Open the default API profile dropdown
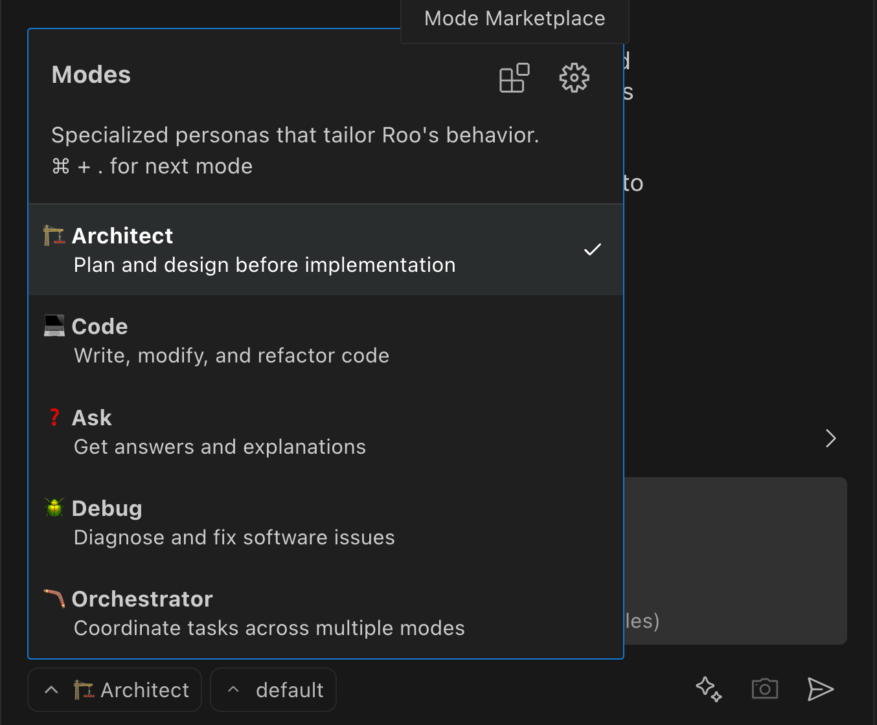This screenshot has height=725, width=877. pos(273,690)
